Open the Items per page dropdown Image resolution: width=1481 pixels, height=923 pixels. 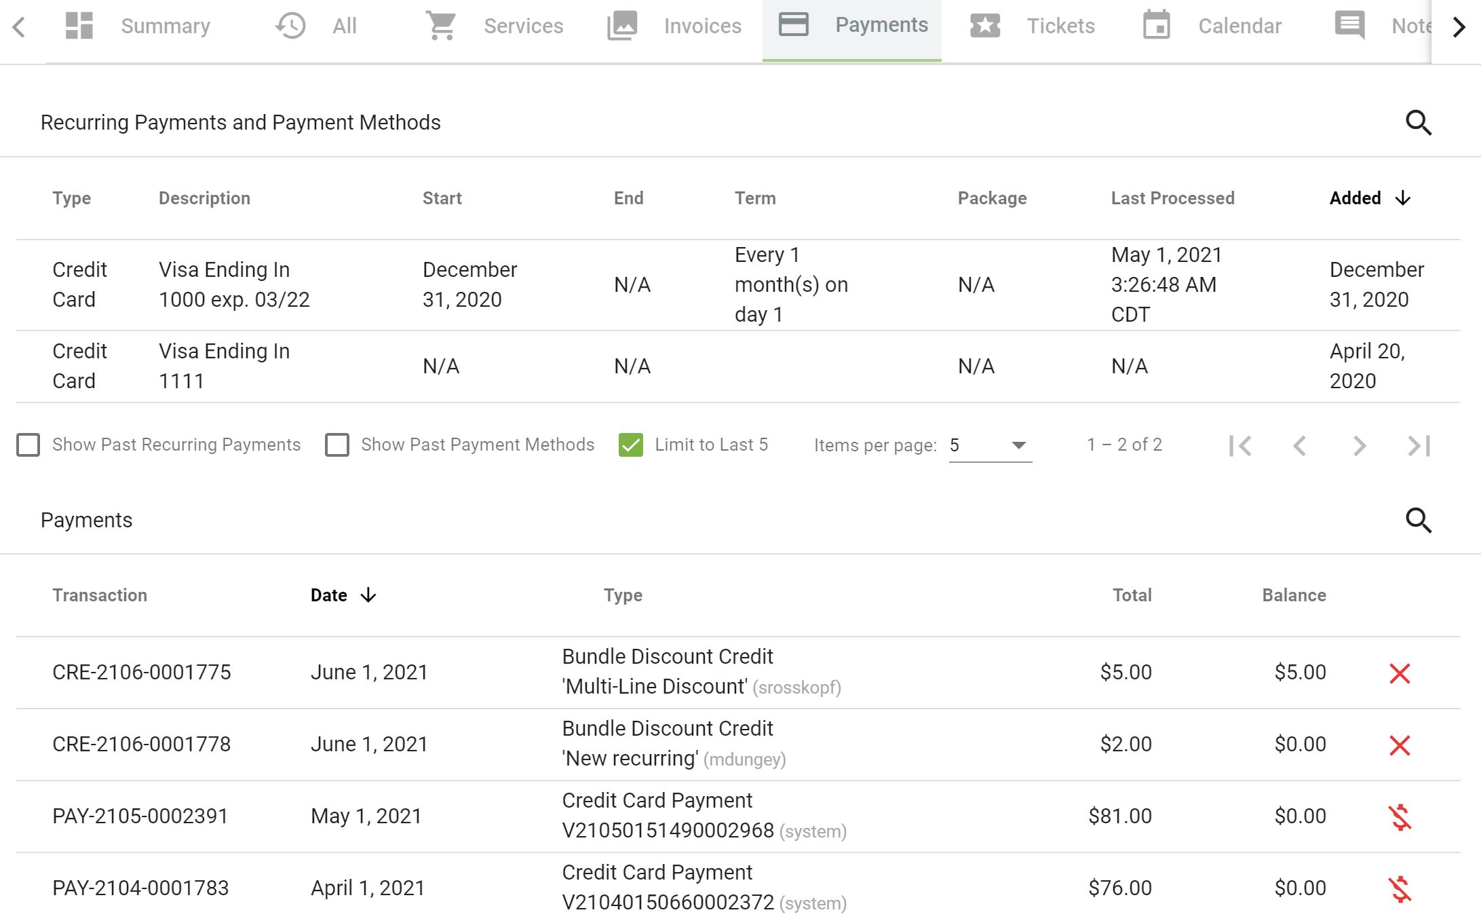point(990,445)
